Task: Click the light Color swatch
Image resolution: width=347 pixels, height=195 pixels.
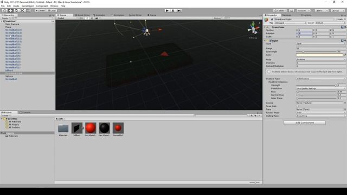Action: pyautogui.click(x=319, y=55)
